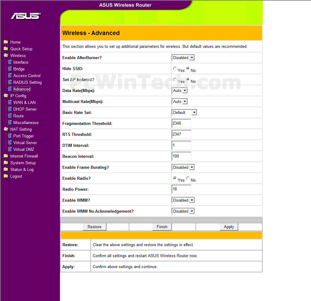Screen dimensions: 311x301
Task: Click the Logout folder icon
Action: [6, 176]
